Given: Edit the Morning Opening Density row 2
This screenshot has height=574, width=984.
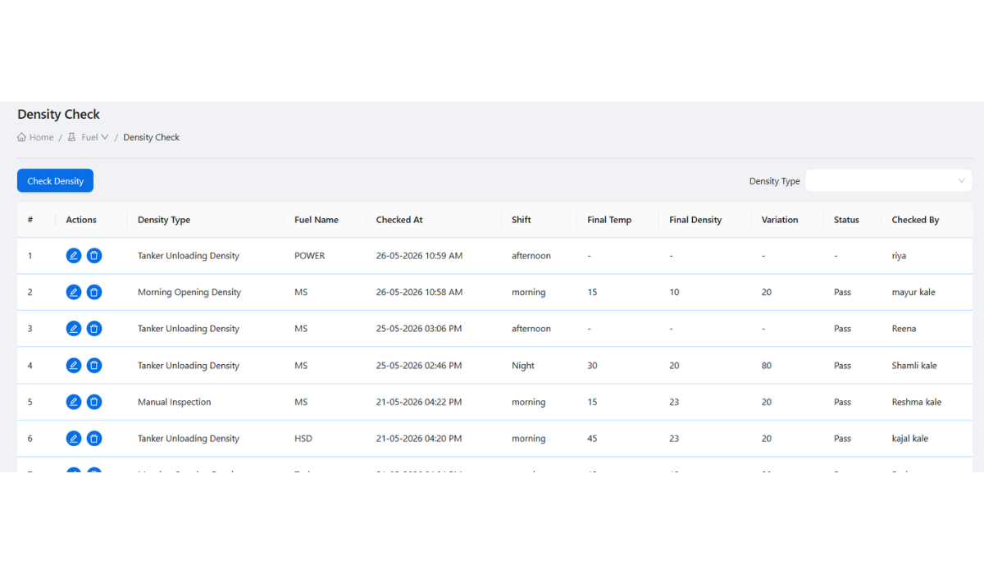Looking at the screenshot, I should coord(74,292).
